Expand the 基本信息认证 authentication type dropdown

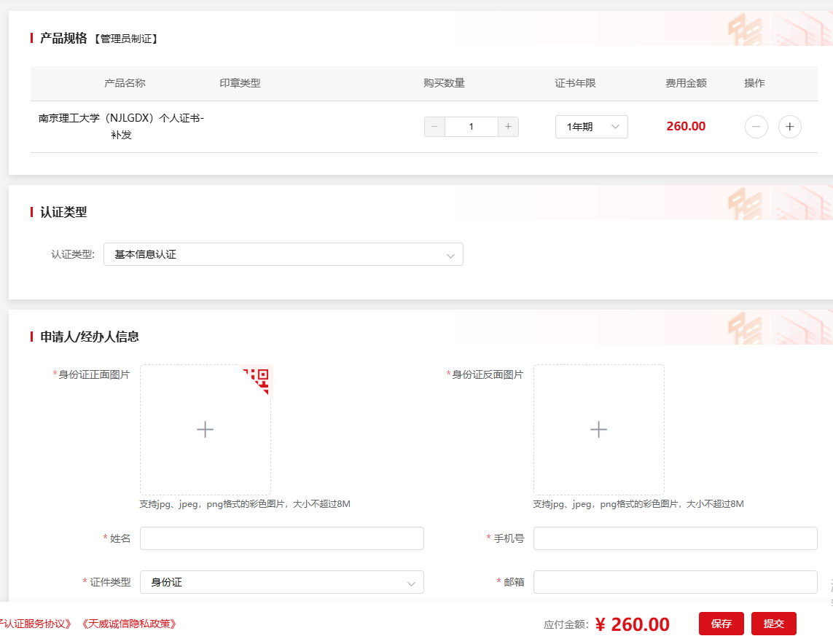[x=283, y=254]
